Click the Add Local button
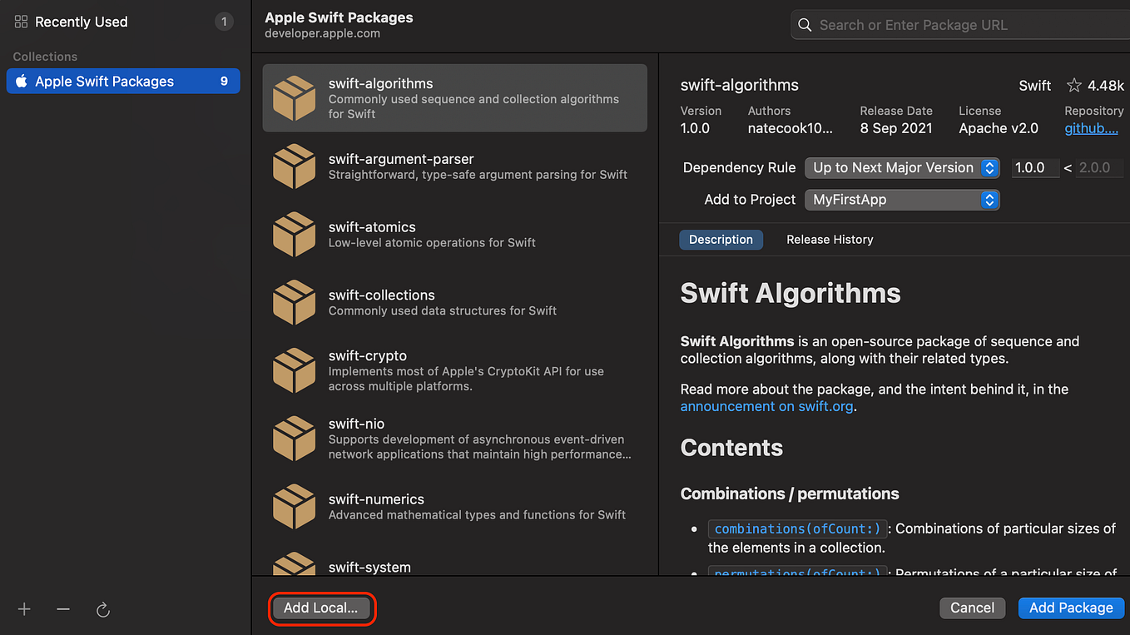This screenshot has height=635, width=1130. [x=321, y=608]
